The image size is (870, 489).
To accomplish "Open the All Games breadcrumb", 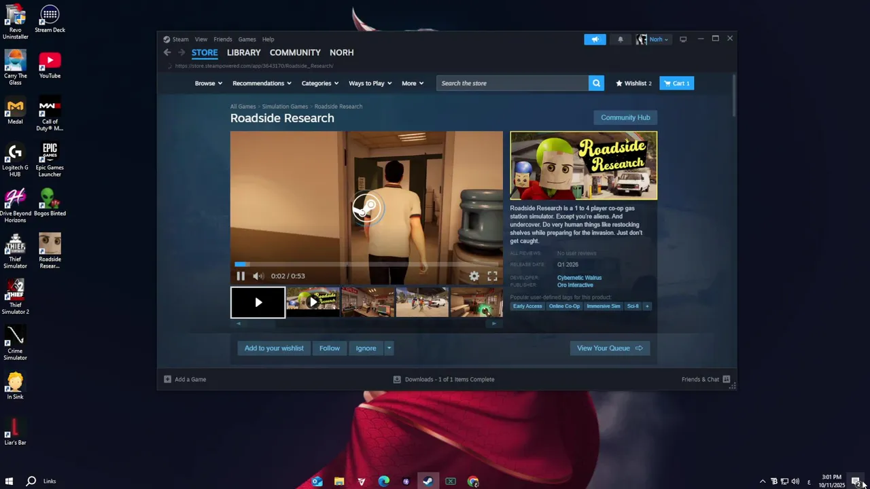I will [243, 107].
